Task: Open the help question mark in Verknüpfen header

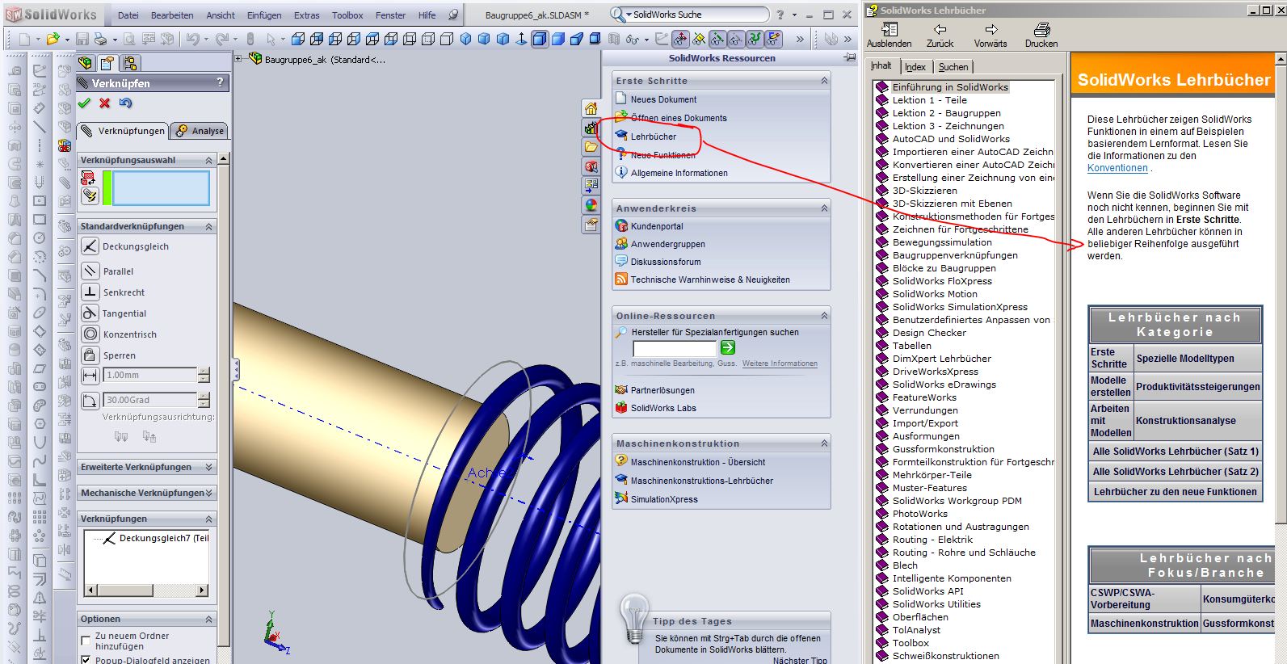Action: [220, 82]
